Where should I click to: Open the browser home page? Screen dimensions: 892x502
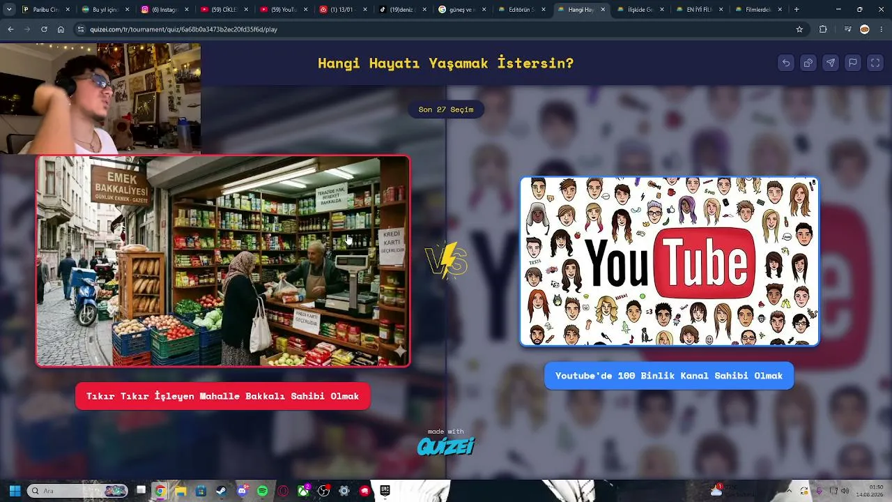pyautogui.click(x=61, y=29)
